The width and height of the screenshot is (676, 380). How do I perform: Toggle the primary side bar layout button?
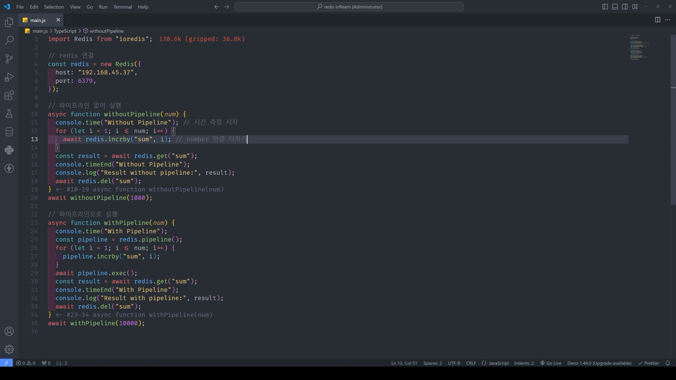pyautogui.click(x=605, y=7)
